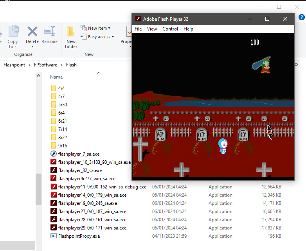Maximize the File Explorer window
Screen dimensions: 306x251
point(279,7)
